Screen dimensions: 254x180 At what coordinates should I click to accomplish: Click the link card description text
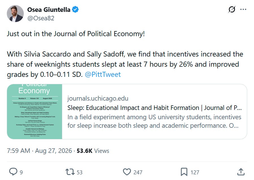pos(154,121)
